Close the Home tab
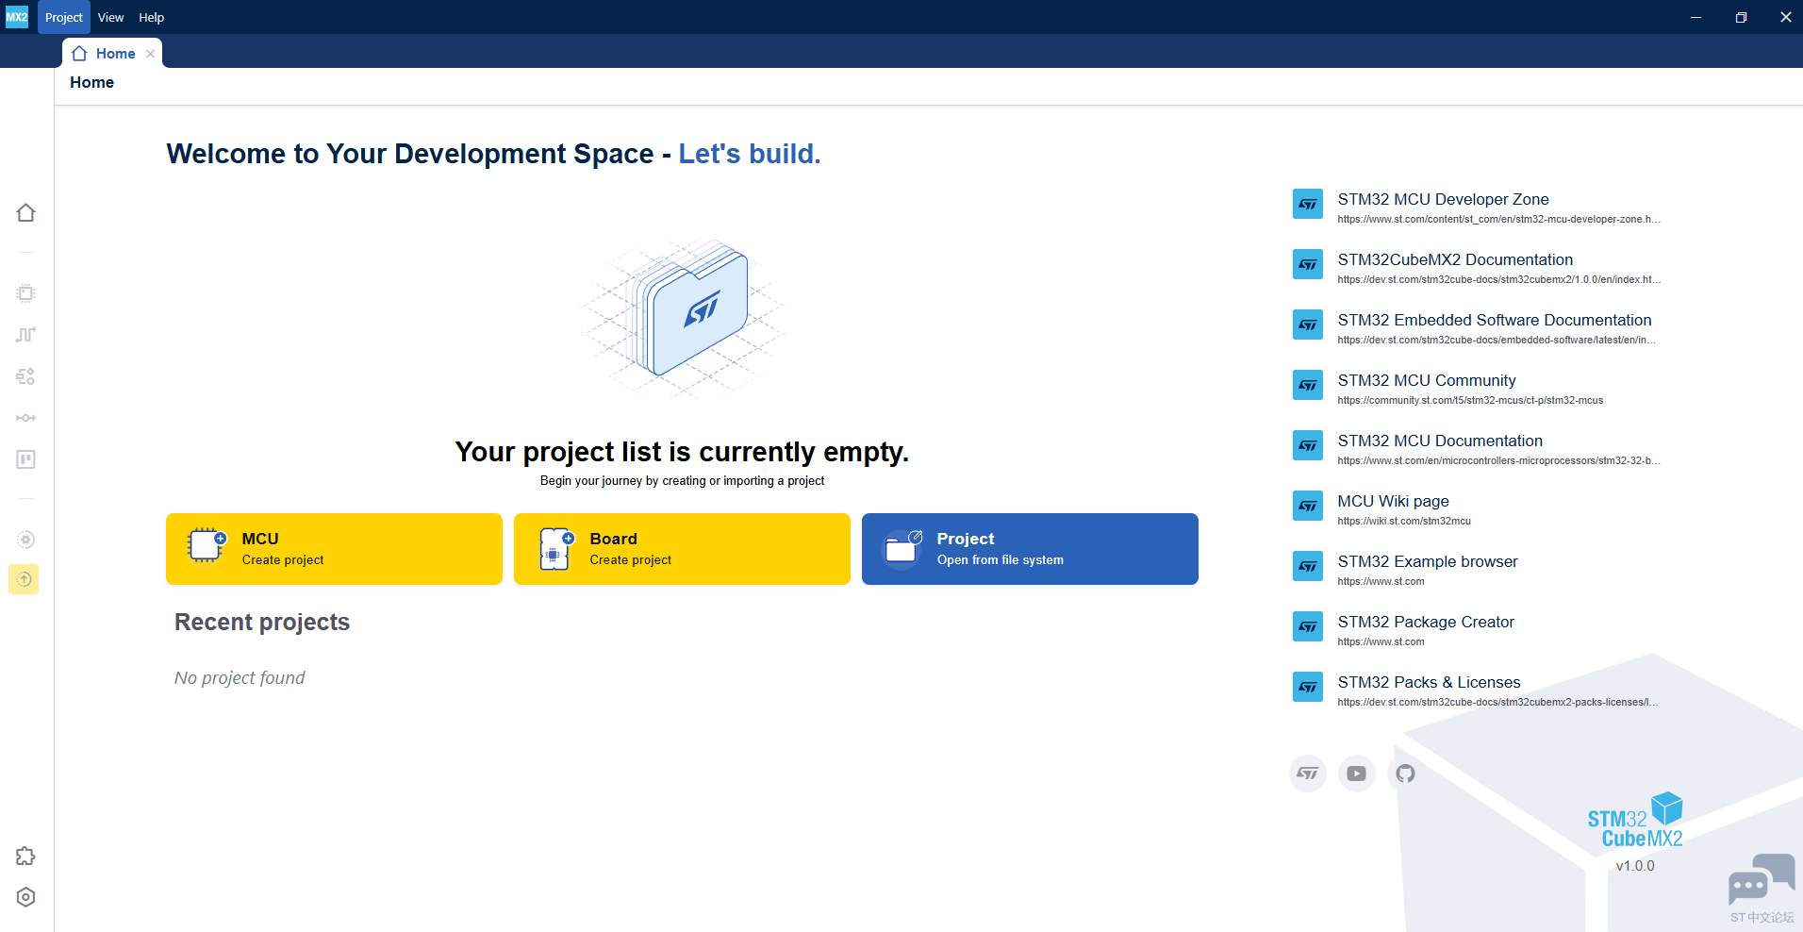Viewport: 1803px width, 932px height. [151, 54]
